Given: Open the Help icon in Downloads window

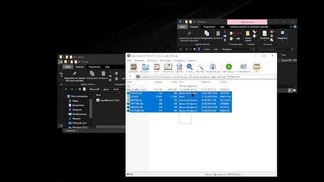Looking at the screenshot, I should point(295,27).
